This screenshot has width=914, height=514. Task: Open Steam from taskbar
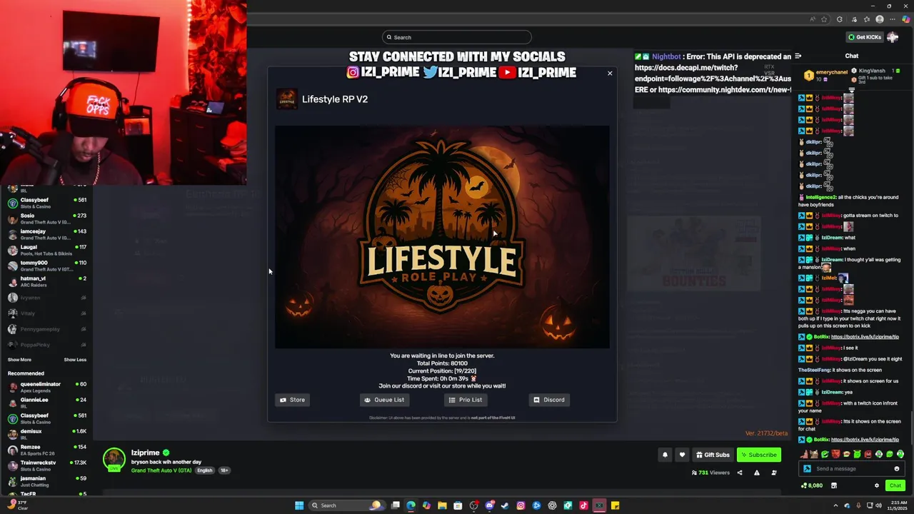tap(505, 505)
